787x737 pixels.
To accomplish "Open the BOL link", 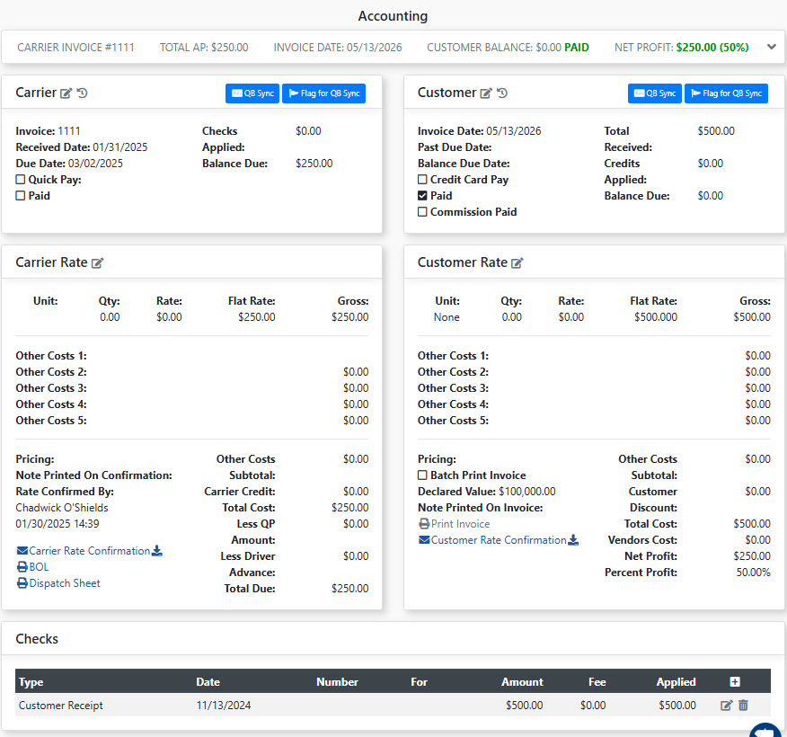I will tap(39, 567).
